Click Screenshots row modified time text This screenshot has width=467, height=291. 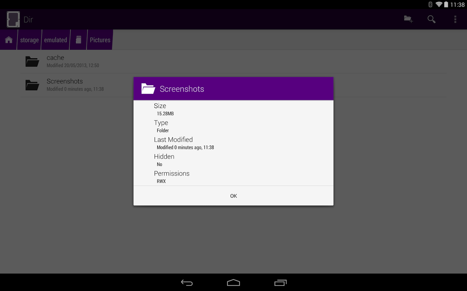(x=75, y=89)
